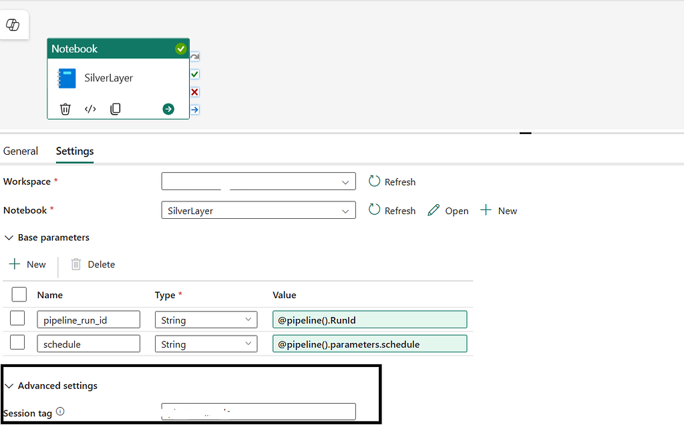684x427 pixels.
Task: Delete the selected base parameters
Action: click(93, 264)
